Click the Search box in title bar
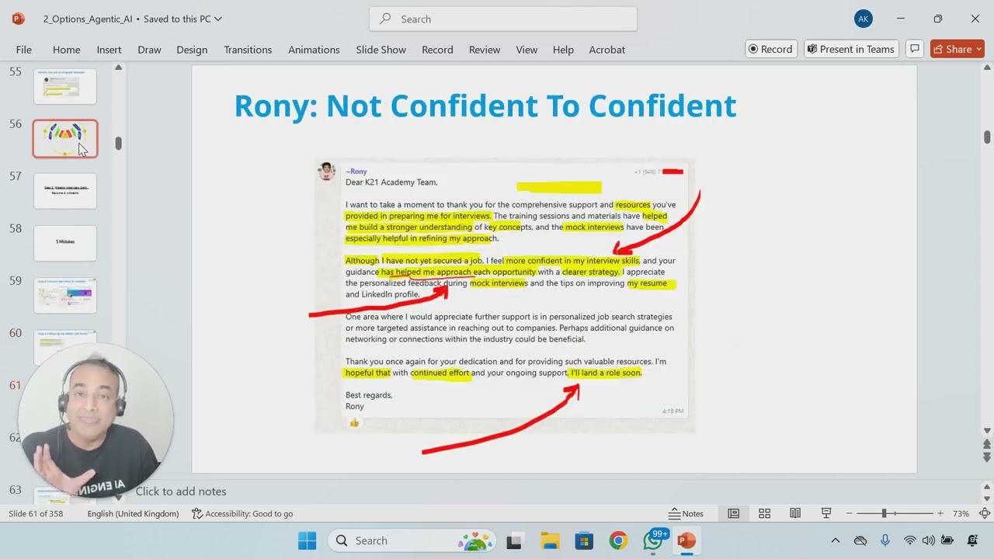 503,19
